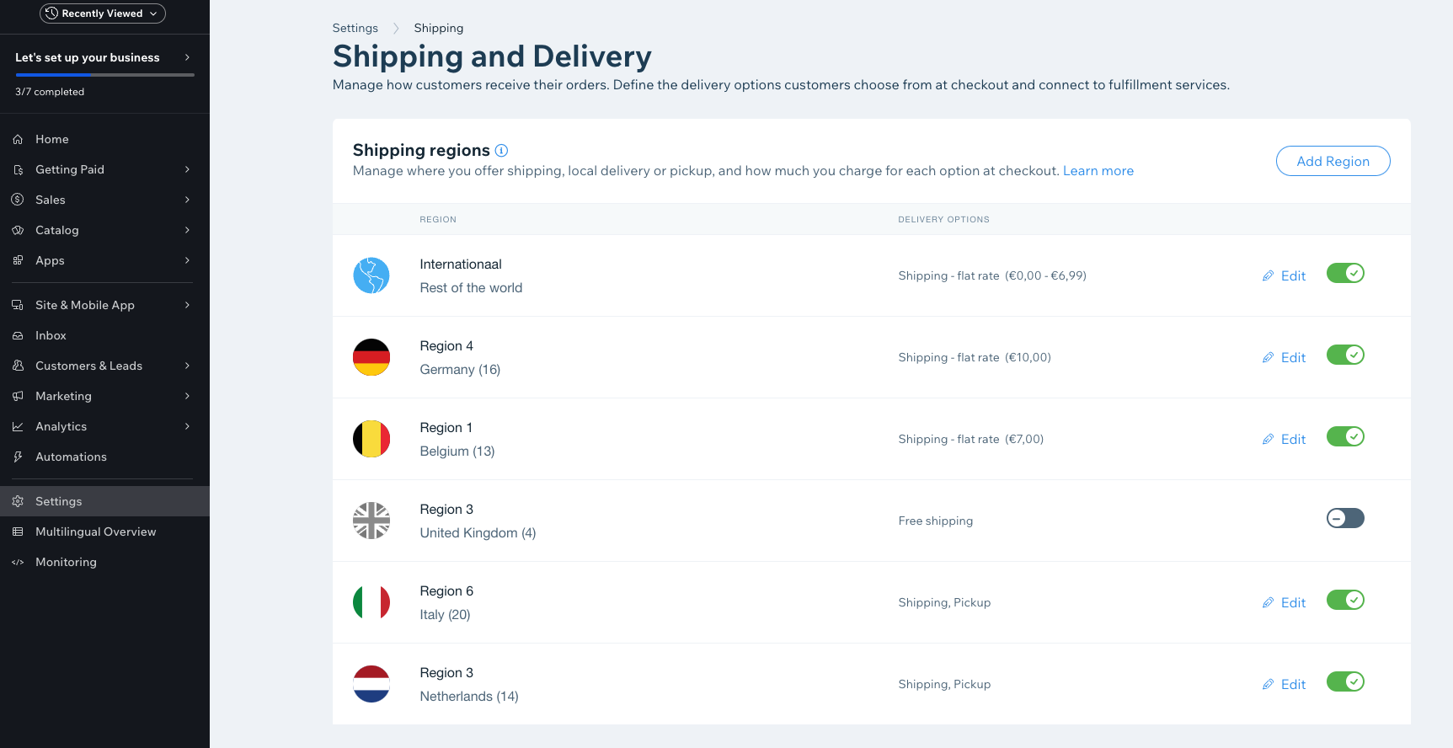The image size is (1453, 748).
Task: Click the business setup progress bar
Action: [104, 75]
